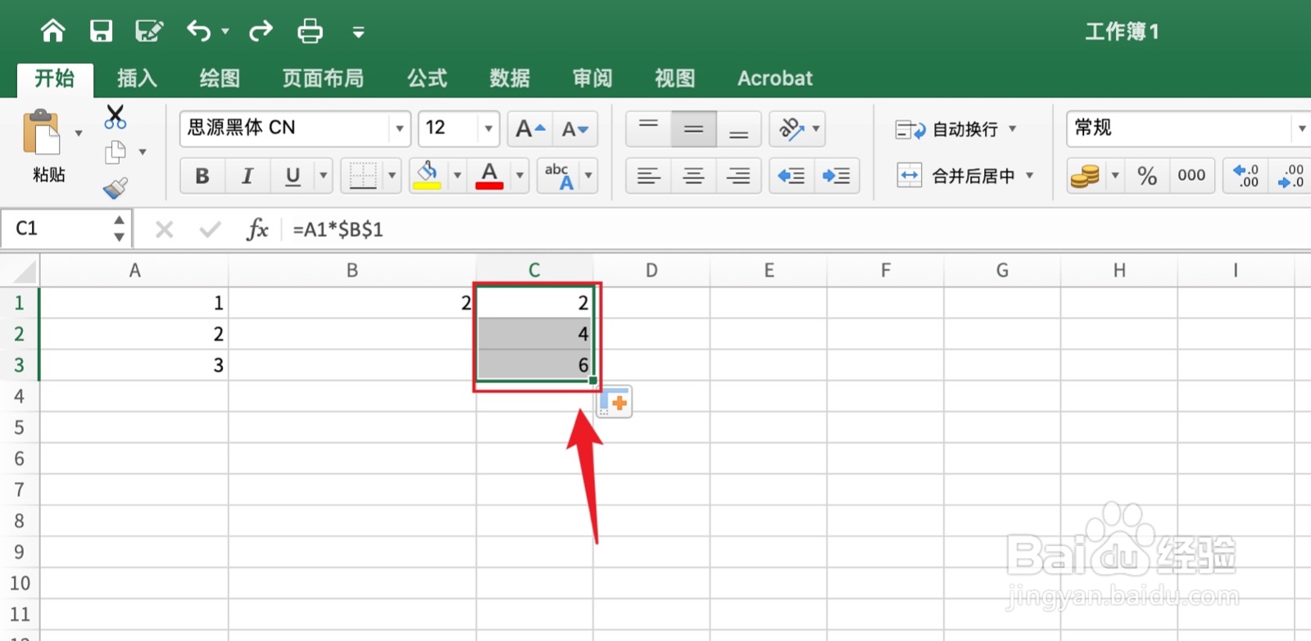The height and width of the screenshot is (641, 1311).
Task: Open underline style dropdown arrow
Action: (x=324, y=176)
